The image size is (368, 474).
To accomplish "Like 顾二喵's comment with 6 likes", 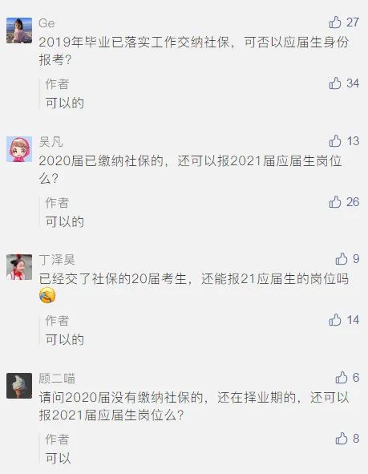I will point(342,378).
